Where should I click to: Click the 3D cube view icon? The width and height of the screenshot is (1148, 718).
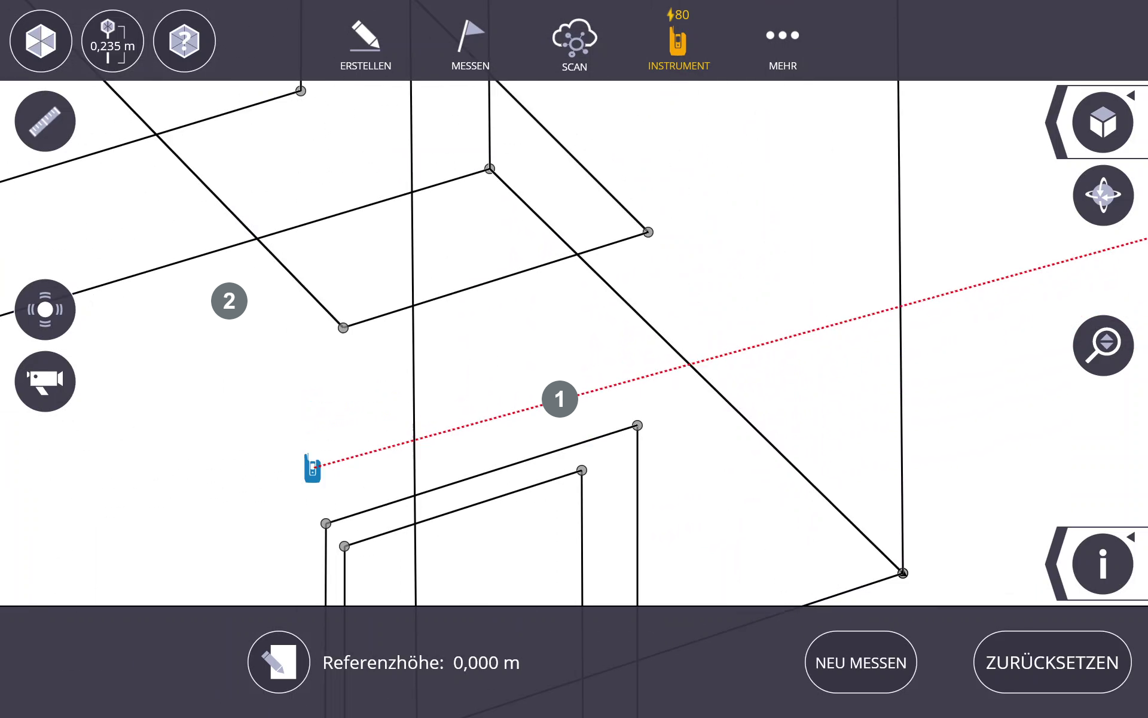(41, 41)
